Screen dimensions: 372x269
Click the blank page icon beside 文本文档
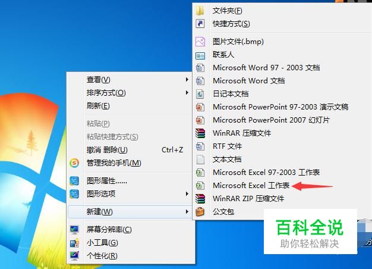click(200, 159)
